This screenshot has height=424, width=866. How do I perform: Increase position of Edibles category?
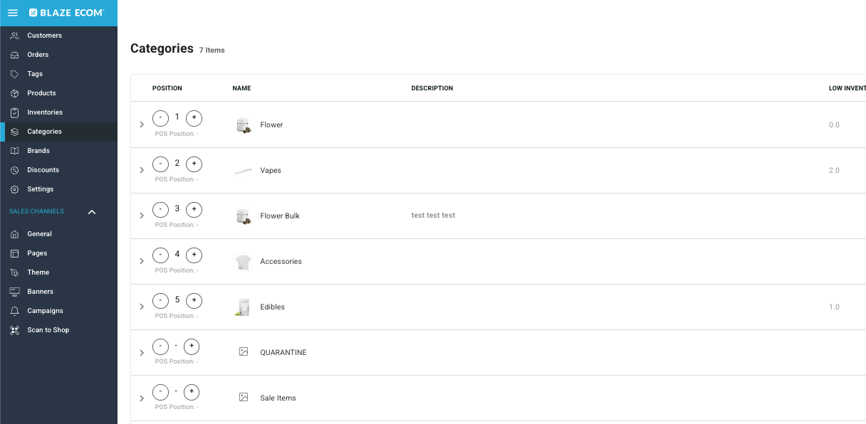[194, 301]
